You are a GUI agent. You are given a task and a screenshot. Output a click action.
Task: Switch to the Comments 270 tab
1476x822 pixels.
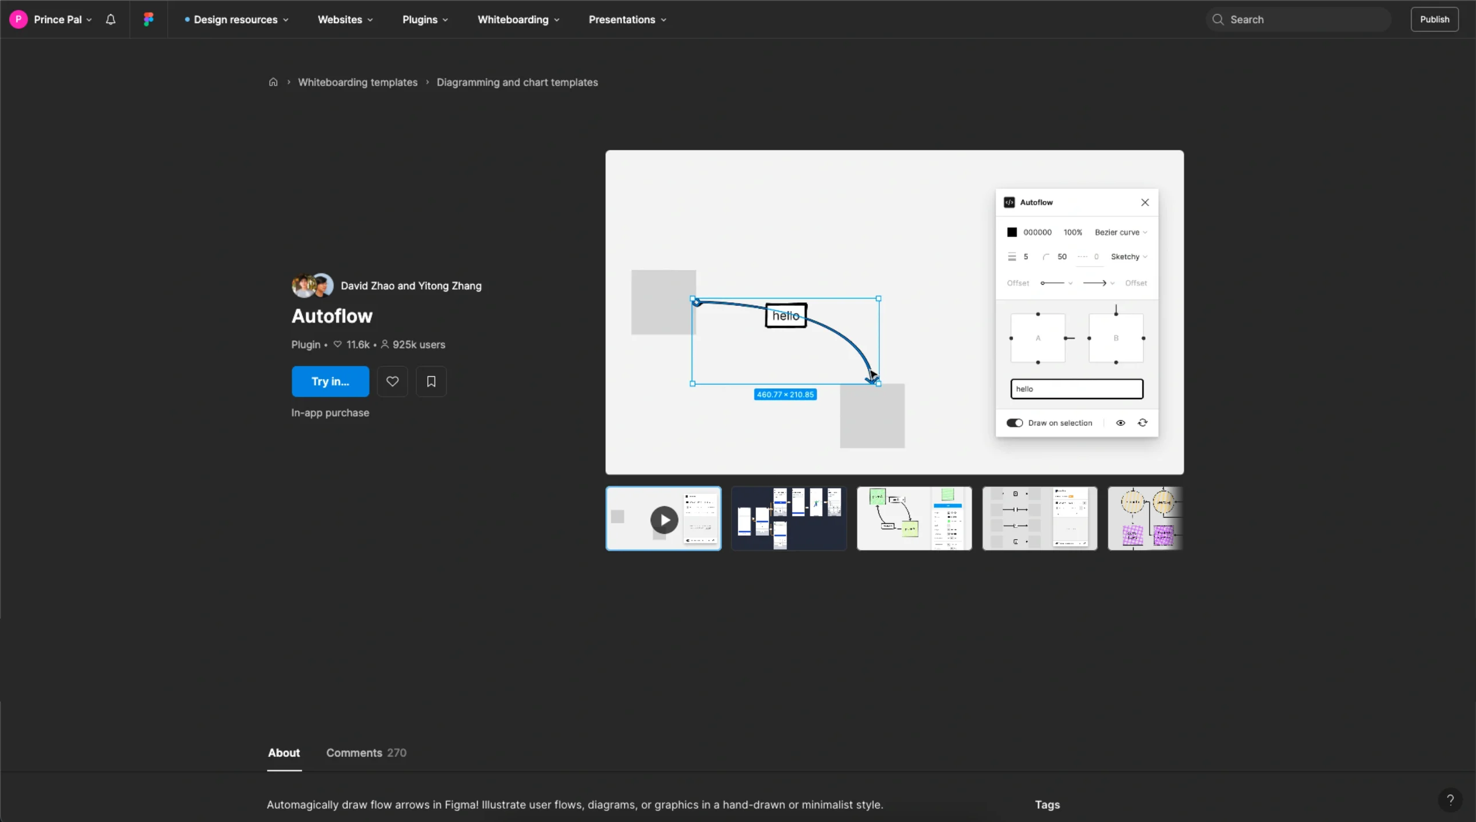(x=366, y=753)
